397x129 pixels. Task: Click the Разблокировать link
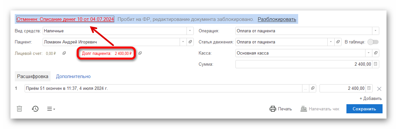click(x=277, y=19)
